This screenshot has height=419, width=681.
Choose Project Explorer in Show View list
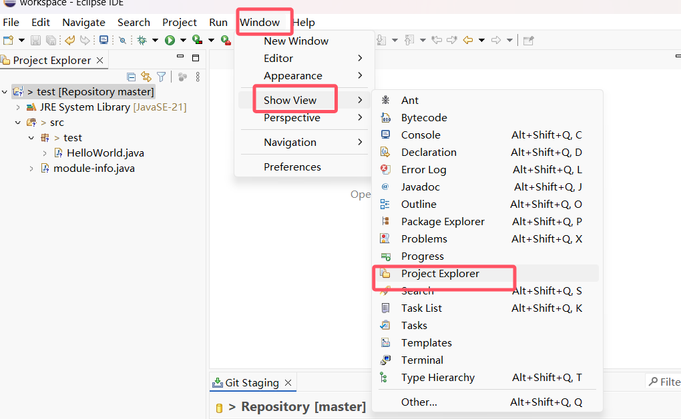(x=487, y=273)
